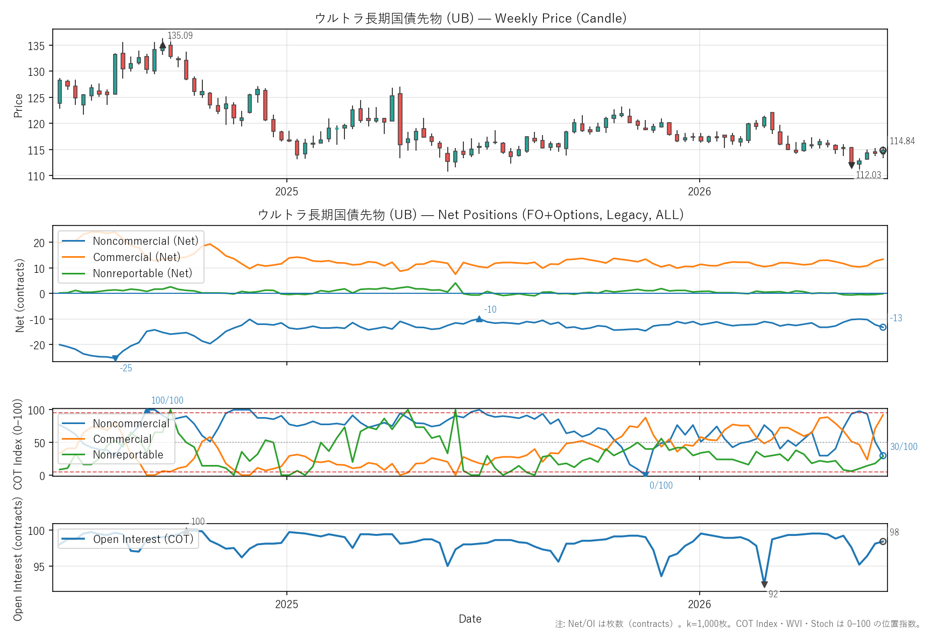Click the Nonreportable legend entry in COT Index panel
This screenshot has height=635, width=930.
click(112, 455)
